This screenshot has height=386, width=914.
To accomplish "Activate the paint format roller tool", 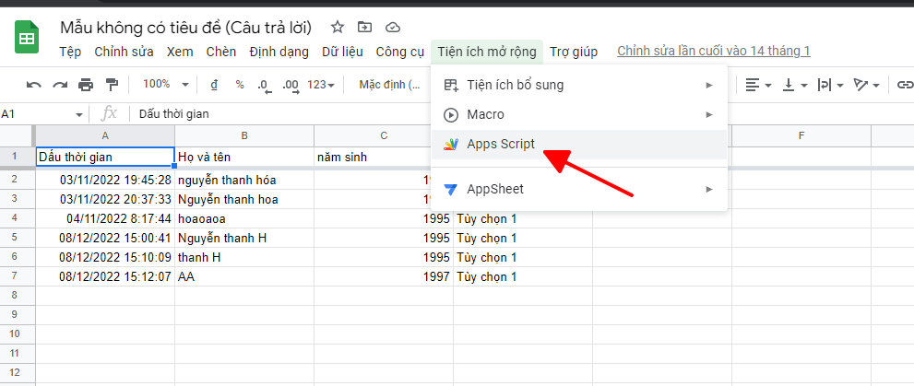I will [112, 85].
